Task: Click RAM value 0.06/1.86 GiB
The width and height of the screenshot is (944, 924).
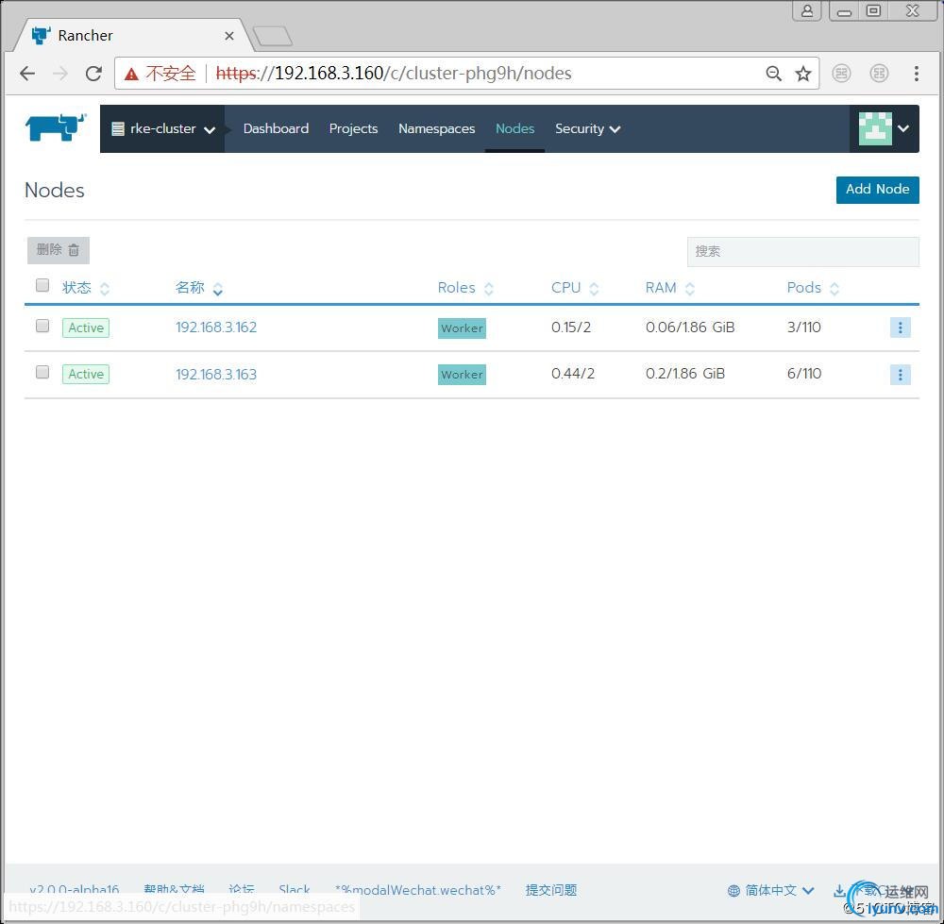Action: tap(690, 327)
